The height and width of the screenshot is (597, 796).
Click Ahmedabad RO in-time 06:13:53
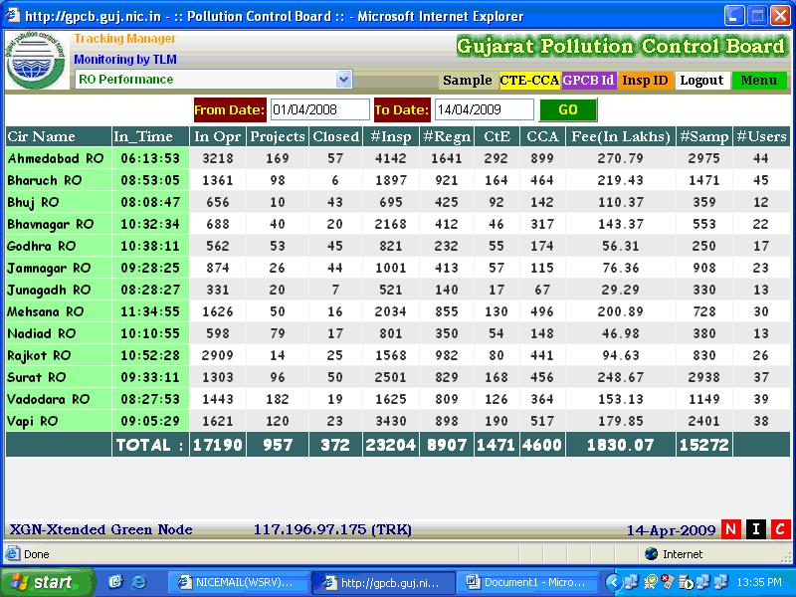click(x=150, y=158)
